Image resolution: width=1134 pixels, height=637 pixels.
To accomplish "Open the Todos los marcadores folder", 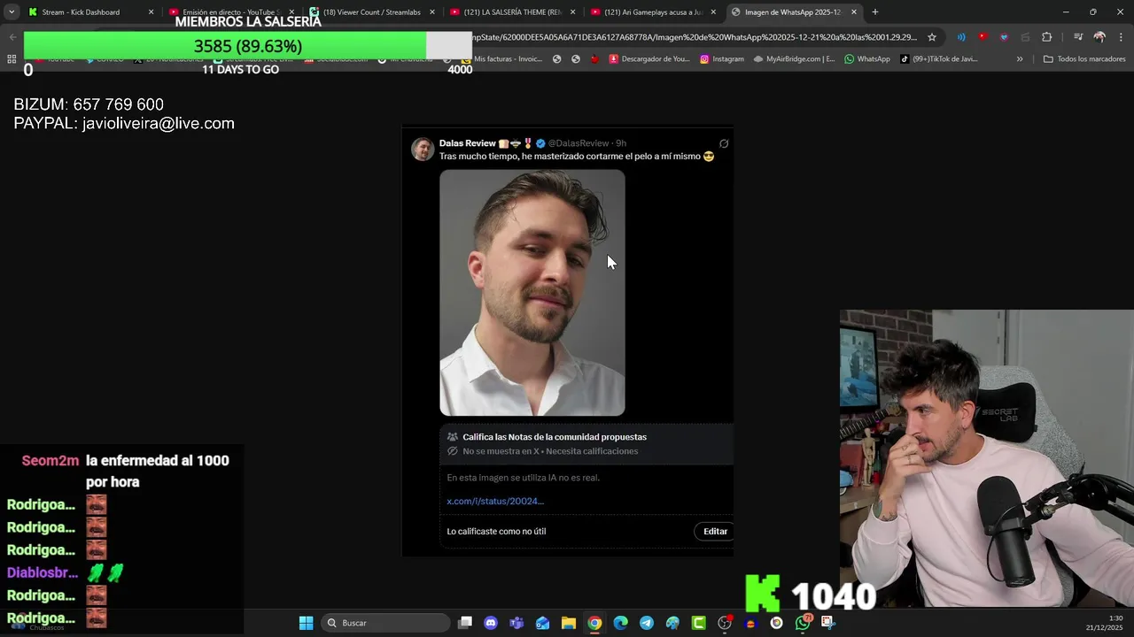I will click(1084, 59).
